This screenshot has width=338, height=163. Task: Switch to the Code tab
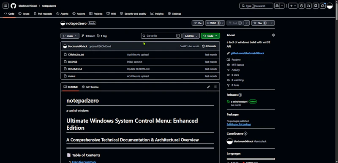pyautogui.click(x=9, y=13)
